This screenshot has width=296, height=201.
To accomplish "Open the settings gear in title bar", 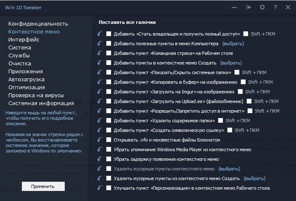I will pos(262,8).
